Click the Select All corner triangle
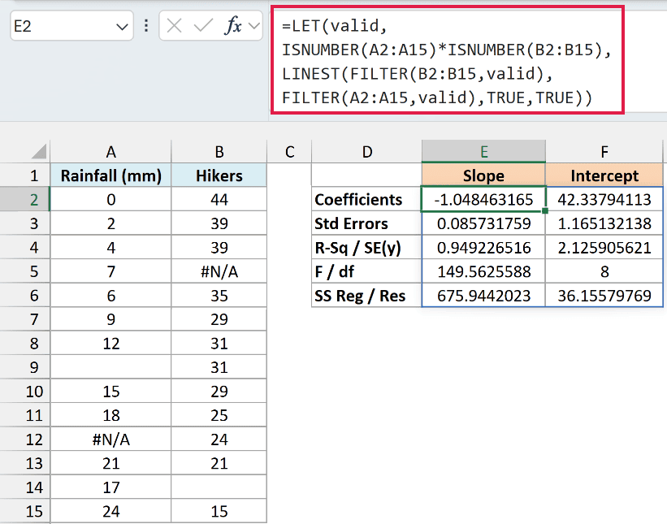Screen dimensions: 667x524 [39, 151]
